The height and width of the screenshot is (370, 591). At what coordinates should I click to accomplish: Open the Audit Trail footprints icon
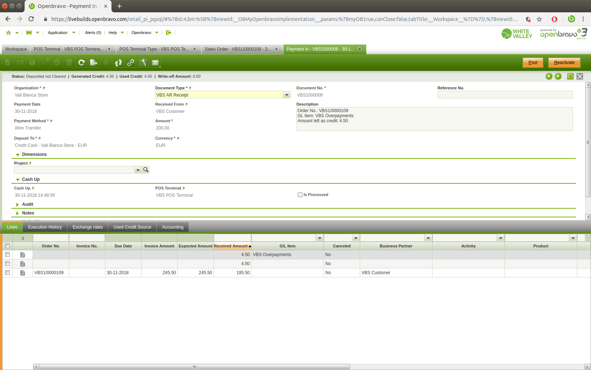pos(118,63)
